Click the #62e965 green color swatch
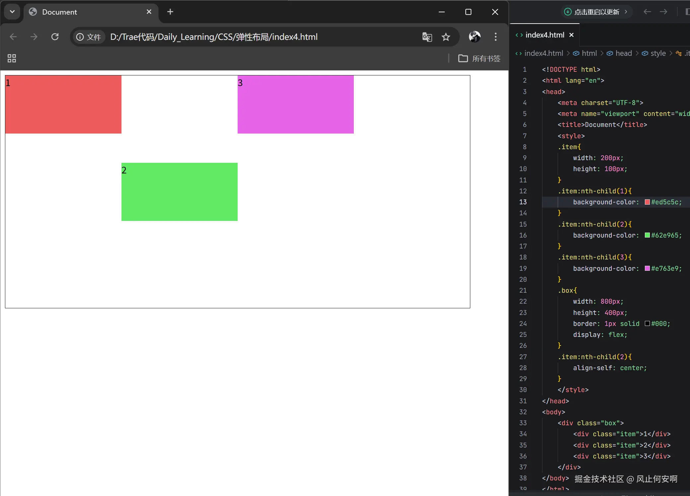 point(647,235)
